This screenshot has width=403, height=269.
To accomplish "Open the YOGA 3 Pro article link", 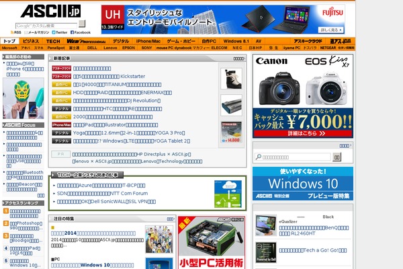I will tap(129, 133).
